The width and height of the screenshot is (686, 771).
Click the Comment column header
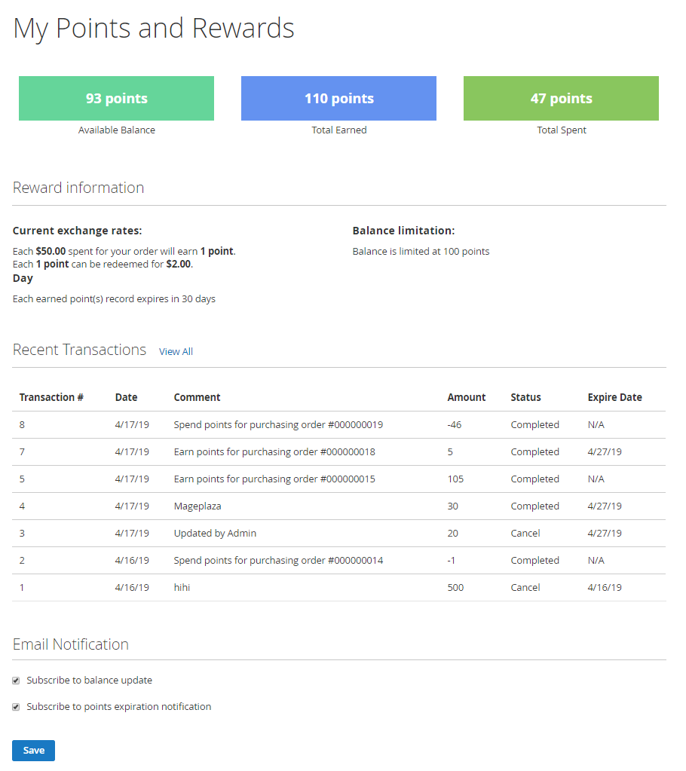(197, 397)
